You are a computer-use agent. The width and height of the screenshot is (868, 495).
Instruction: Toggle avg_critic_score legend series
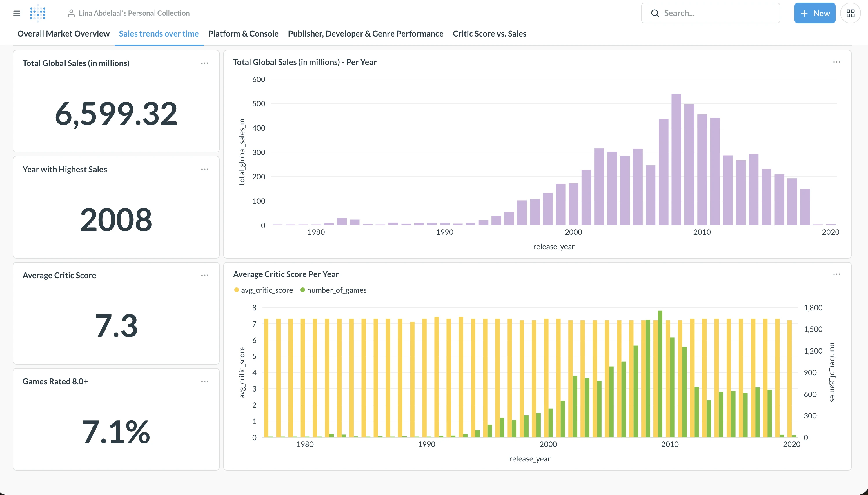(x=266, y=290)
